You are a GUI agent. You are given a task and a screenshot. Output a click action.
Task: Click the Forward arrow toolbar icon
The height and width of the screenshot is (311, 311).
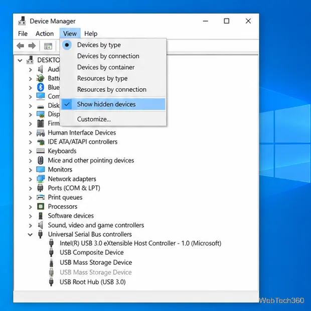click(x=32, y=46)
